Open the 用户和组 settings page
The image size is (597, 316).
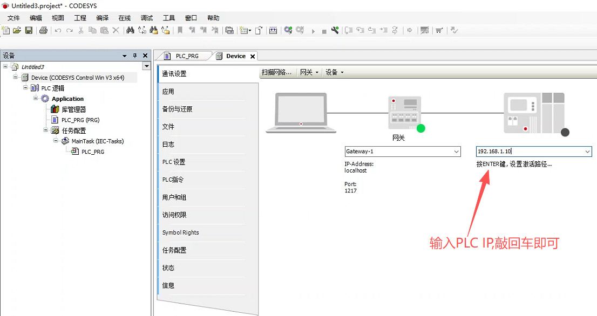(x=174, y=197)
